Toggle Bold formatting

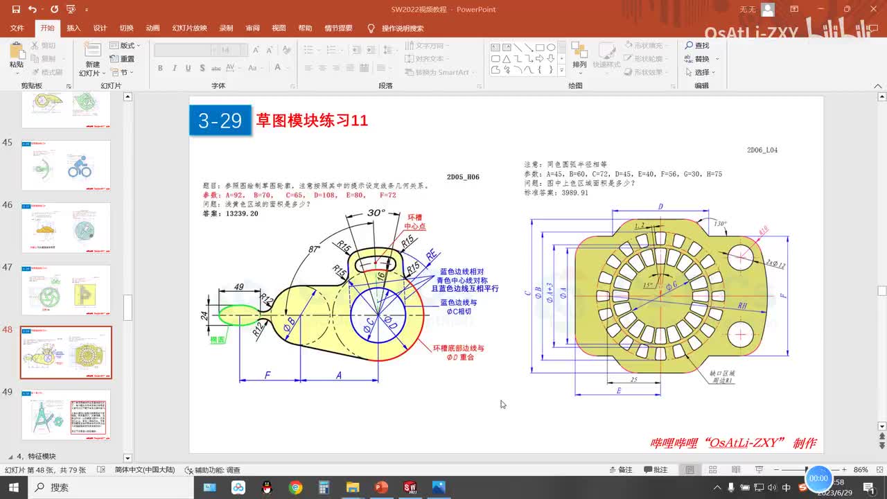tap(160, 68)
